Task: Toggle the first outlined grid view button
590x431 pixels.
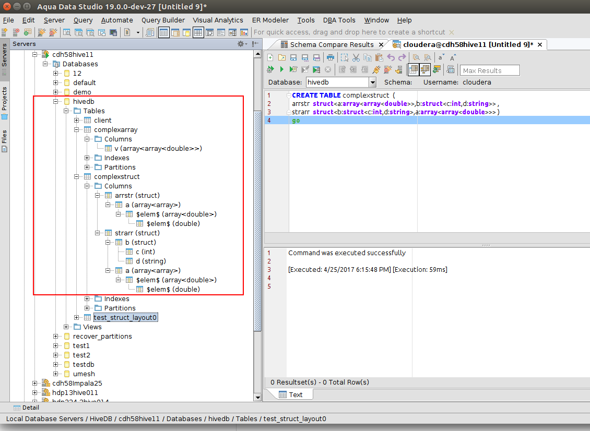Action: (163, 32)
